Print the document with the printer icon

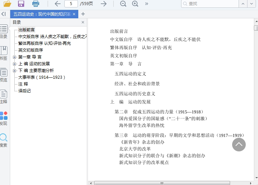tap(35, 4)
